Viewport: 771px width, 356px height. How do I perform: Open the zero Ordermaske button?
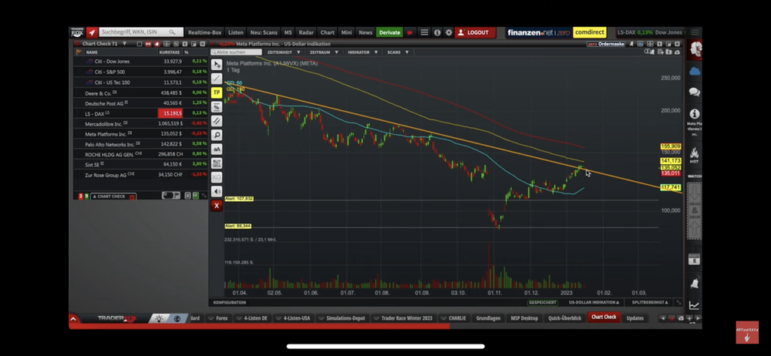click(606, 44)
